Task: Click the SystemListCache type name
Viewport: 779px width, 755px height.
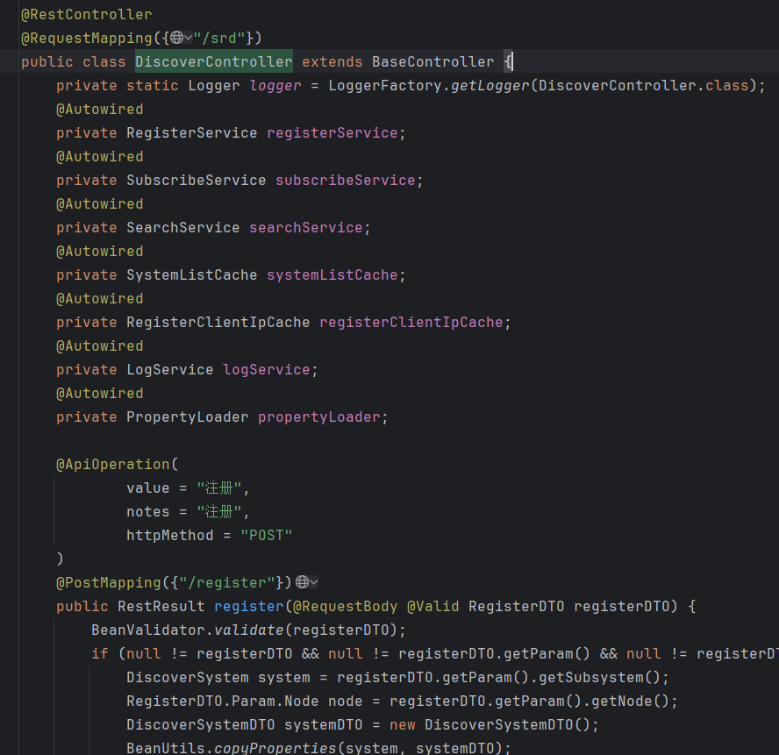Action: (192, 274)
